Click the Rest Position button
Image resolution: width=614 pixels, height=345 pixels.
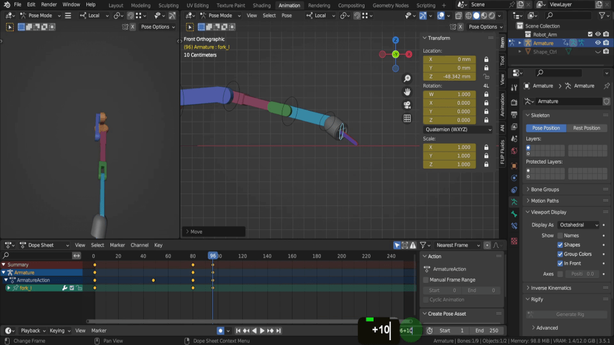pos(586,128)
